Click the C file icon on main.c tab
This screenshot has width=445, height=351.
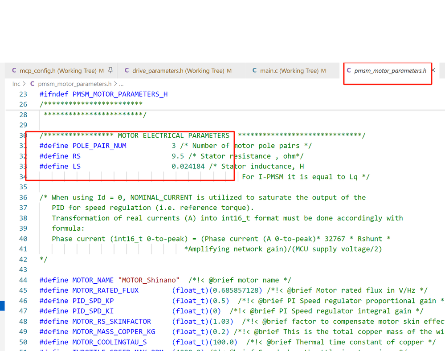pyautogui.click(x=254, y=70)
